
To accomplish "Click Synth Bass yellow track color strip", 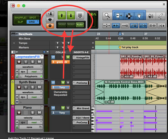I will (x=13, y=92).
